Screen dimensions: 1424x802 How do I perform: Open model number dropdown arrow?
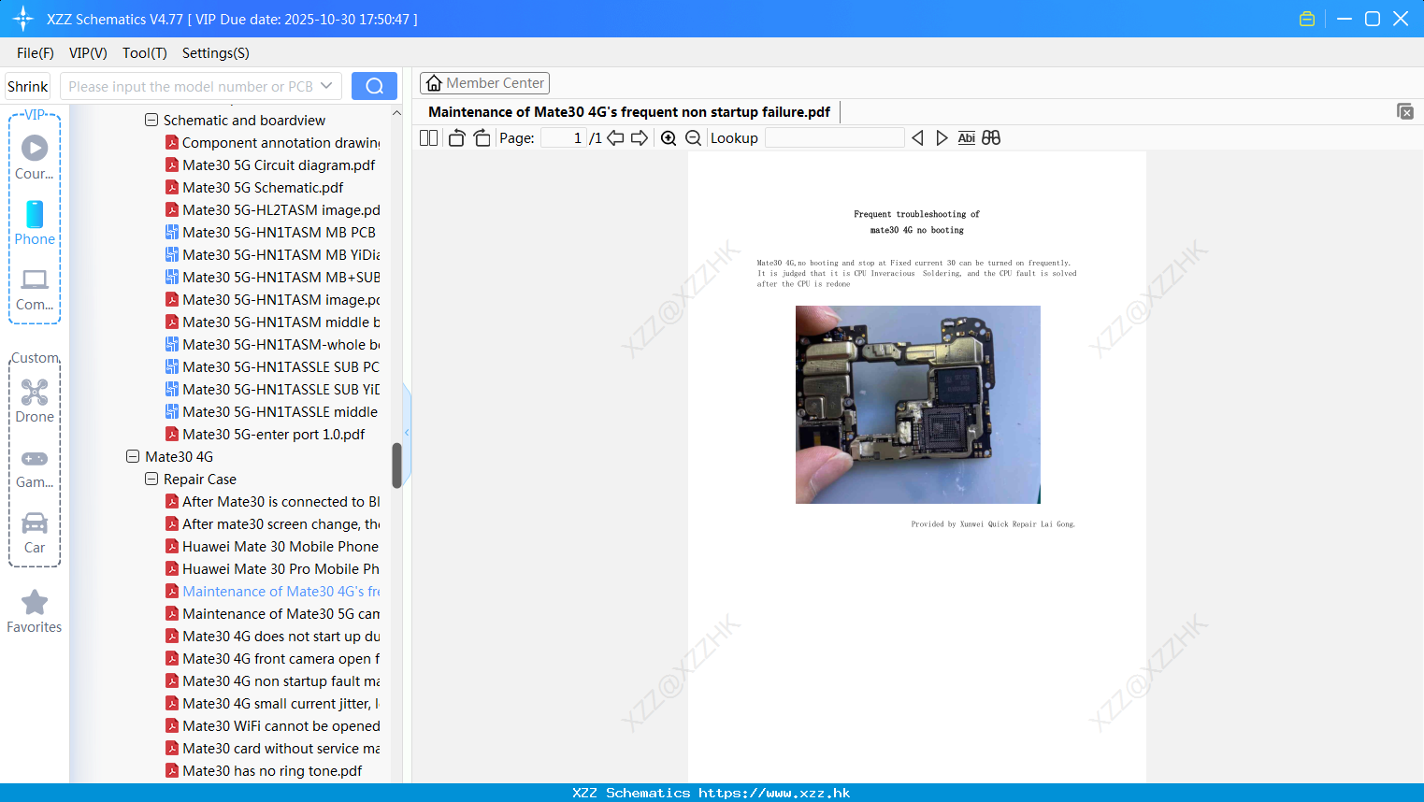point(326,86)
